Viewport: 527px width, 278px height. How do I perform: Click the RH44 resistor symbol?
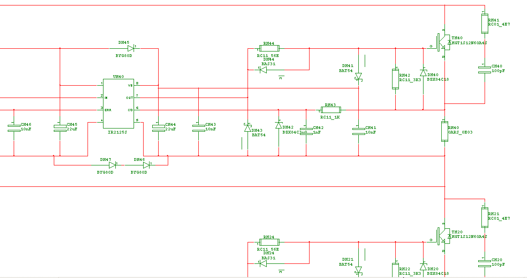point(269,48)
